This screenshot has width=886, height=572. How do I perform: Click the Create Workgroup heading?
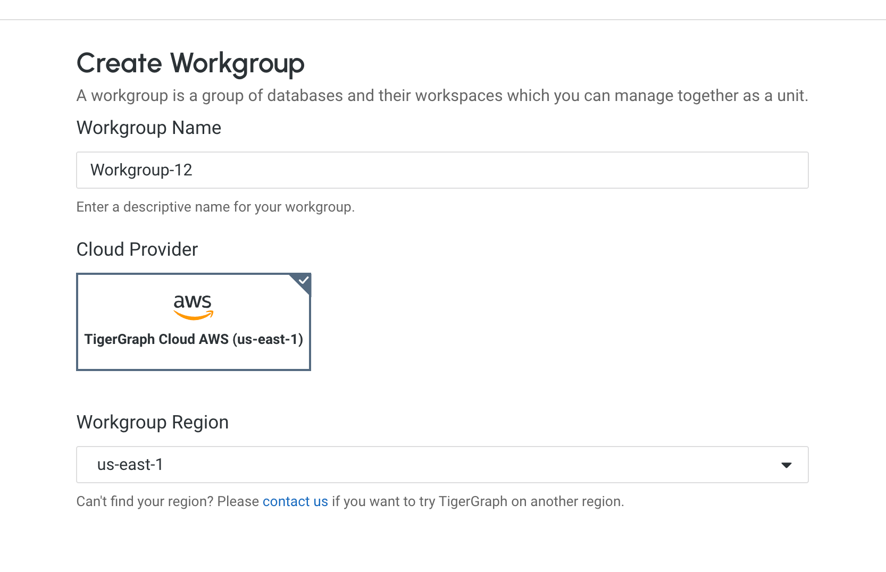(190, 63)
